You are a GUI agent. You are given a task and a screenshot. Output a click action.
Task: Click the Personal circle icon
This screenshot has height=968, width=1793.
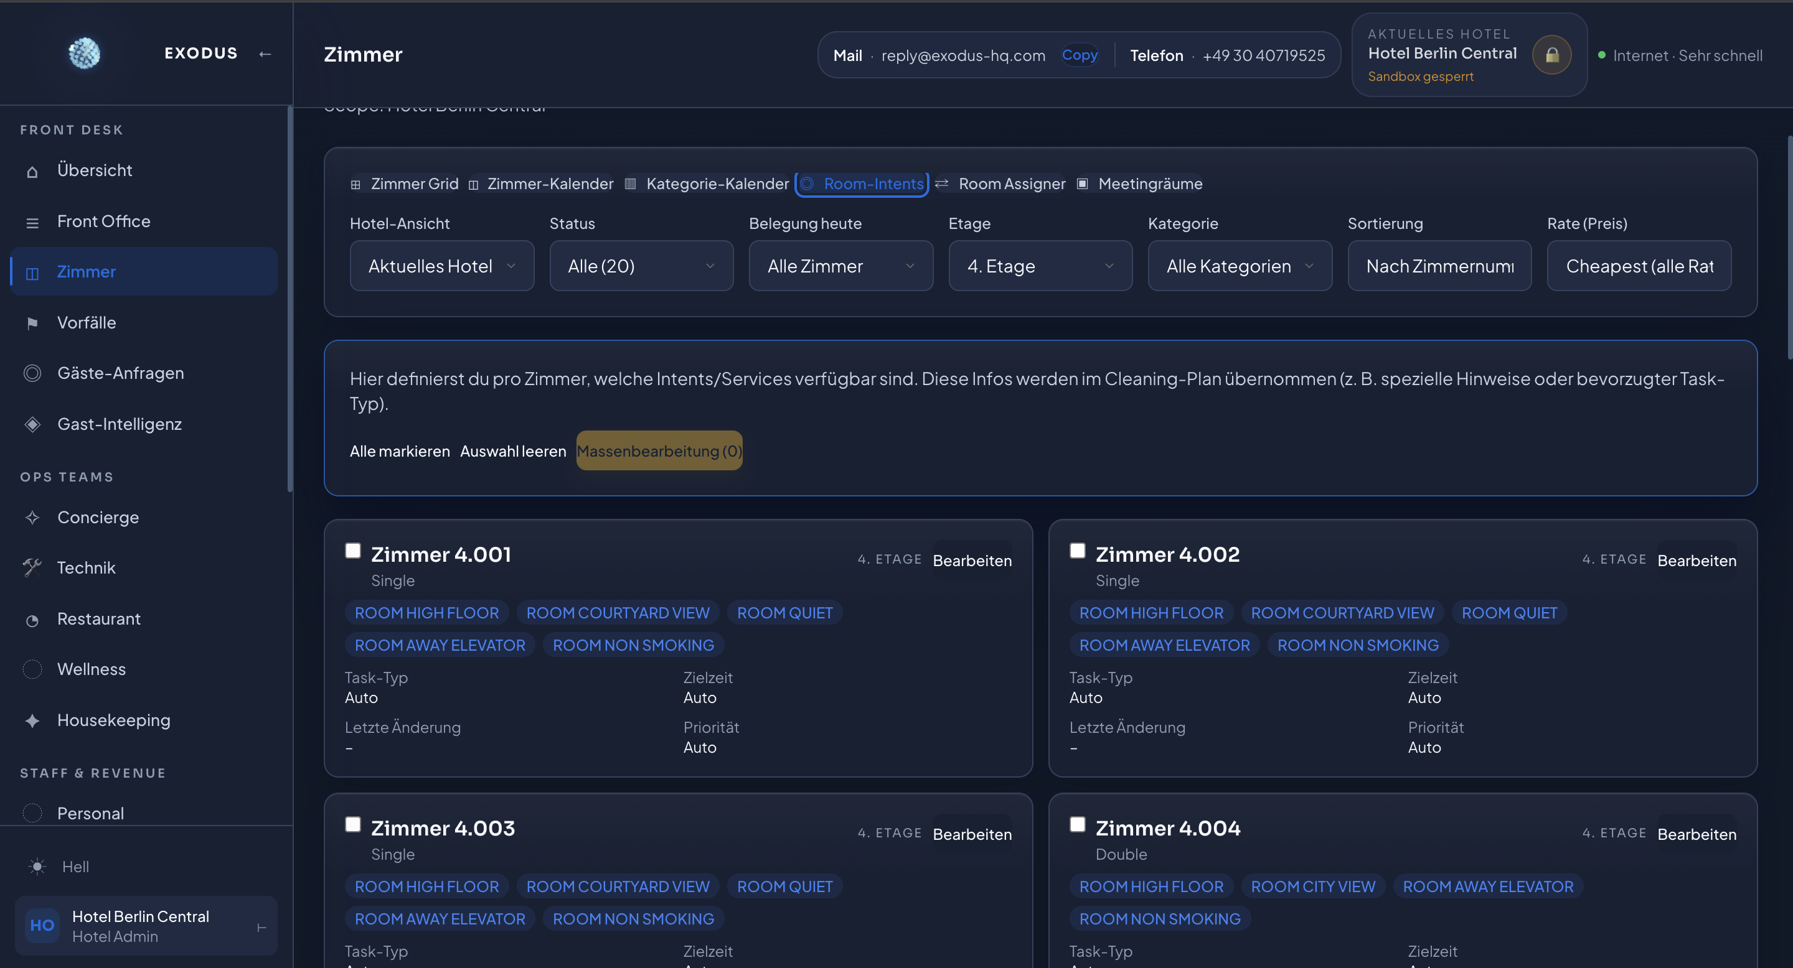click(x=32, y=812)
